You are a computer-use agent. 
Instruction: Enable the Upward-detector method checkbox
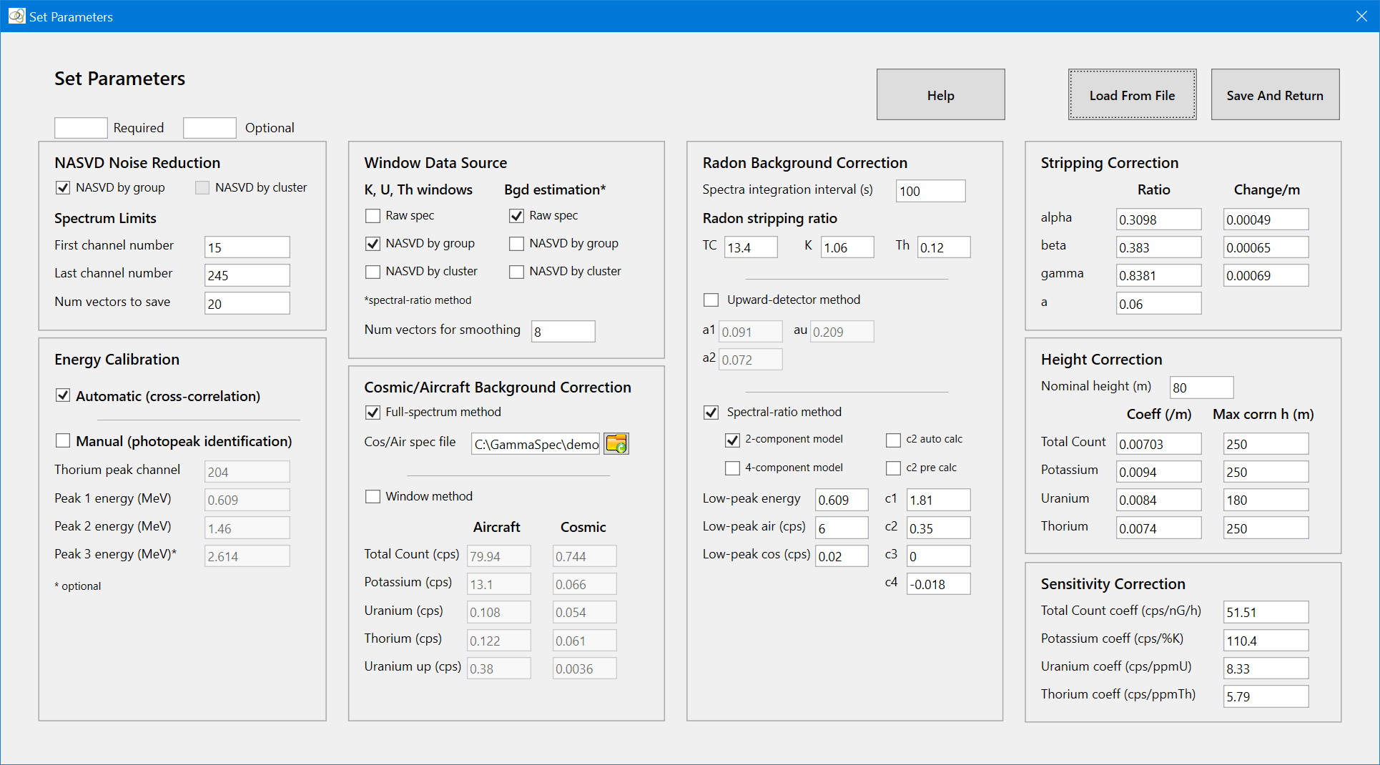click(x=711, y=300)
